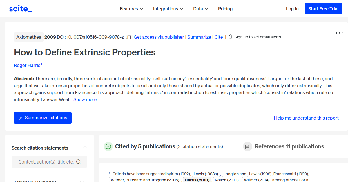Click the Summarize link
This screenshot has height=182, width=348.
[x=199, y=37]
